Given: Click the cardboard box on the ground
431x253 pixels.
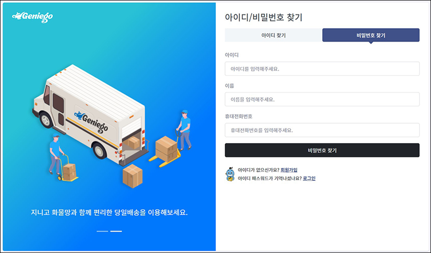Looking at the screenshot, I should [133, 176].
